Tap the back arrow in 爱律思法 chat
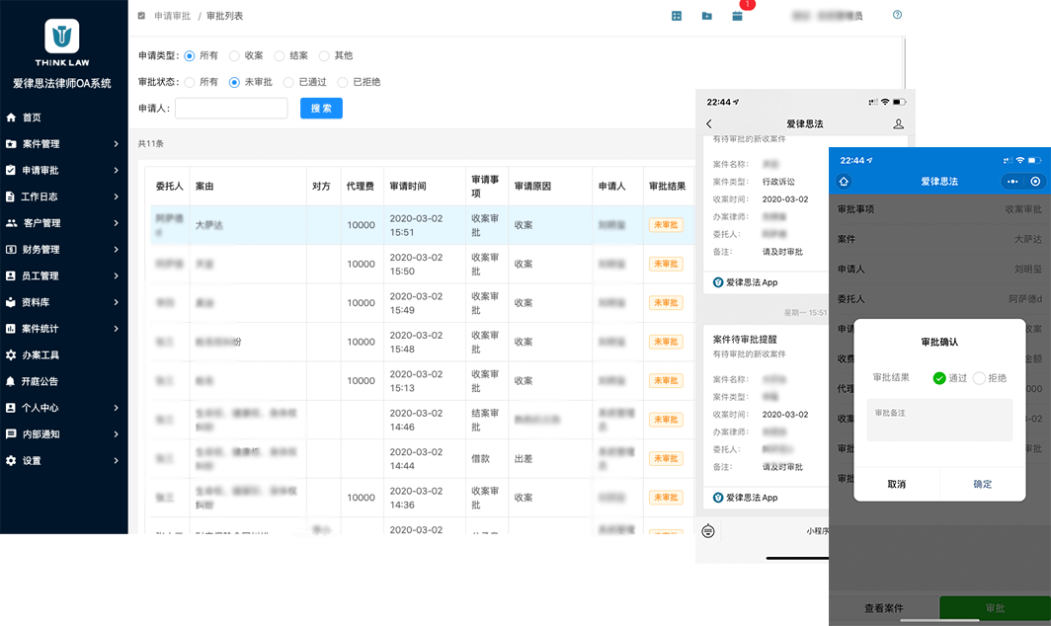This screenshot has width=1051, height=626. coord(709,123)
